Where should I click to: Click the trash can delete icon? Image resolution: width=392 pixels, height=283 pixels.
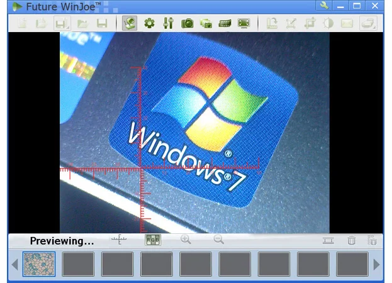pos(352,240)
